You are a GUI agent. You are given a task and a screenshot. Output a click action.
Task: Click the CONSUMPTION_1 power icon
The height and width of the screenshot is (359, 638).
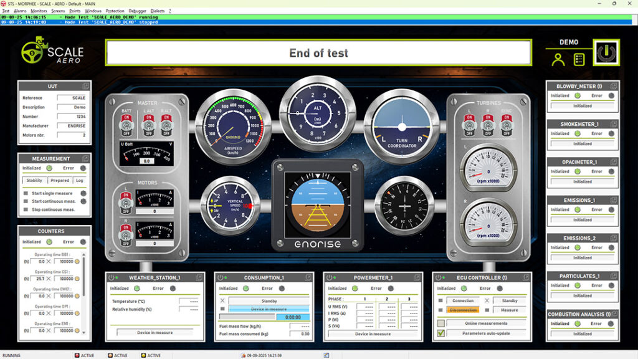click(x=220, y=277)
